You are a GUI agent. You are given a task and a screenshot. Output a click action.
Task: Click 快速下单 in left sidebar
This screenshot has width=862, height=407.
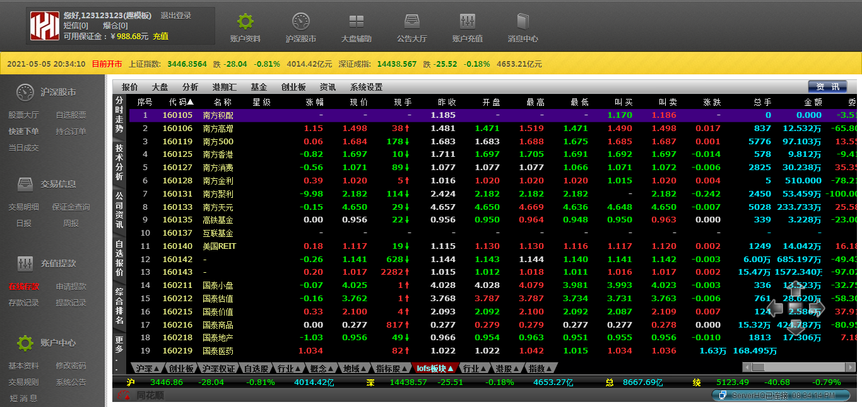(x=23, y=132)
